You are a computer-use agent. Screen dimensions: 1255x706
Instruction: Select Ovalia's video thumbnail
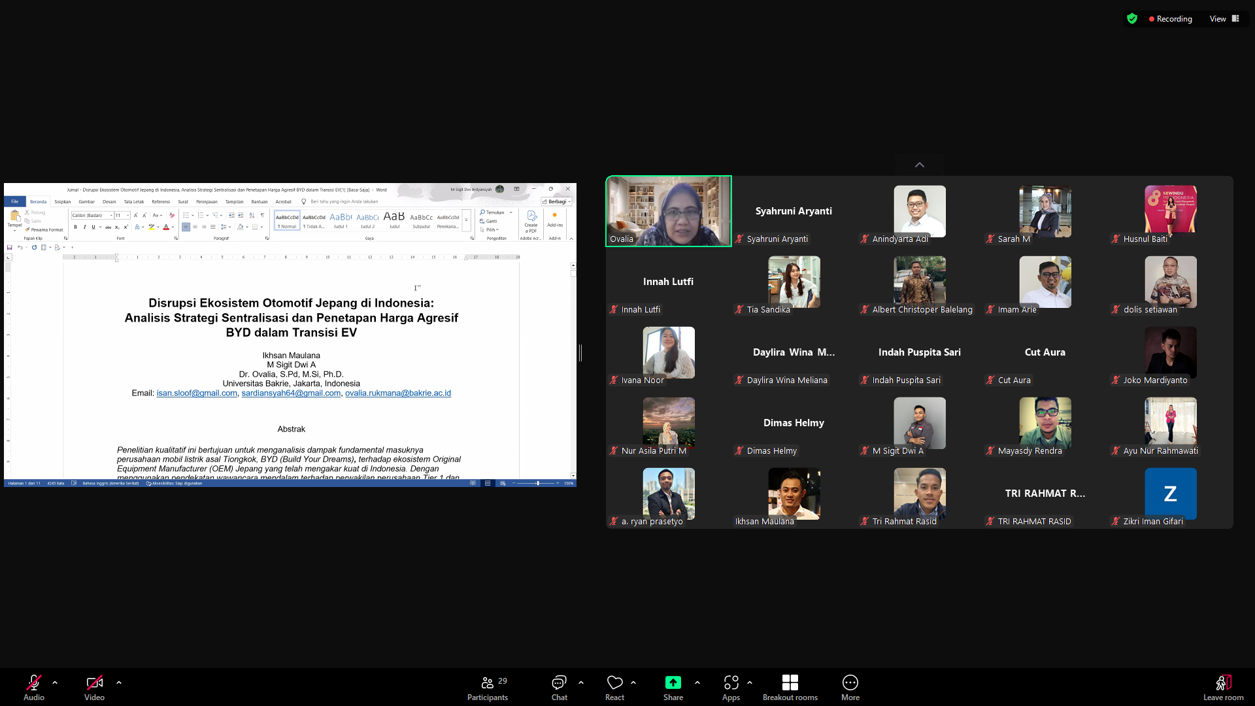point(668,211)
